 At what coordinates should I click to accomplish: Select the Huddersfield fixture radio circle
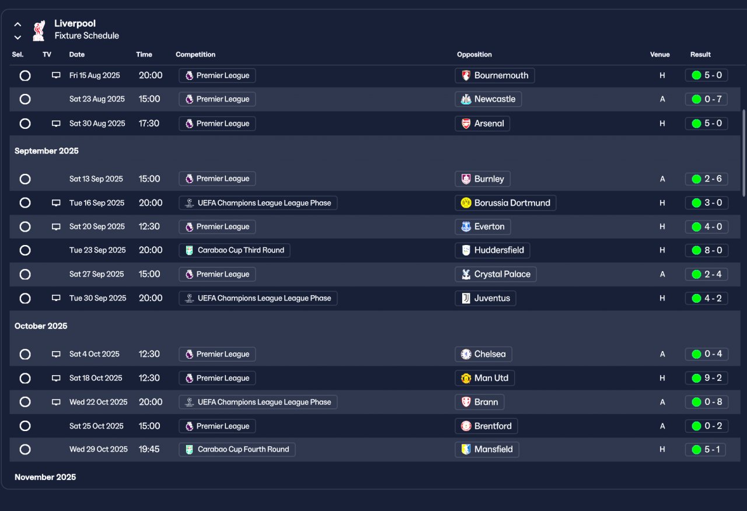point(25,250)
